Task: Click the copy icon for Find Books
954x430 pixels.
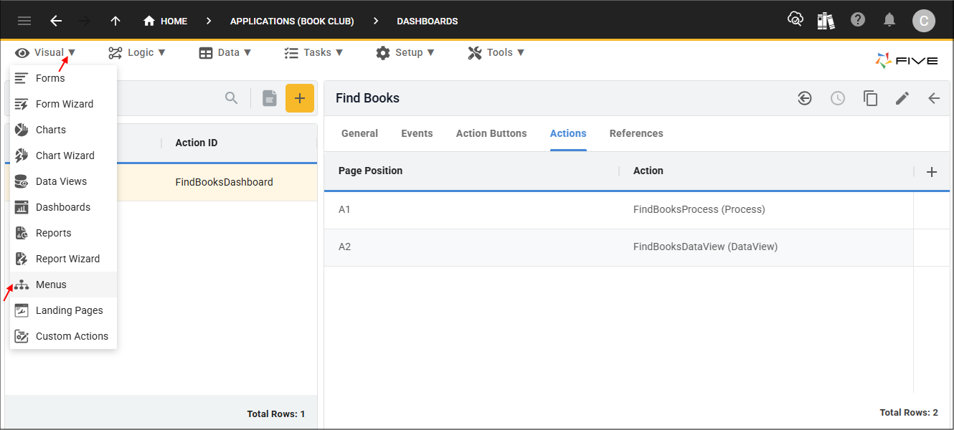Action: (x=870, y=98)
